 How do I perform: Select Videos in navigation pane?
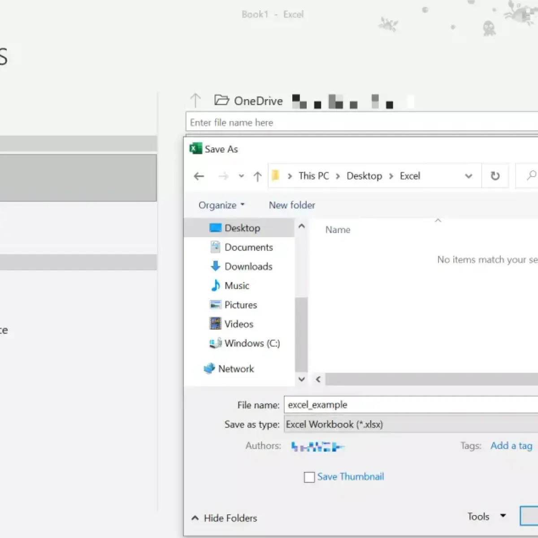239,324
